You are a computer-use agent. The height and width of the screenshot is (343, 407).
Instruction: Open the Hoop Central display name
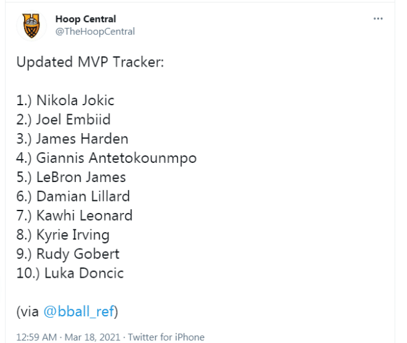coord(86,19)
